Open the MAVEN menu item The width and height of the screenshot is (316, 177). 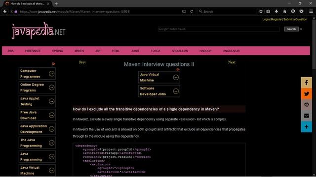(x=79, y=51)
